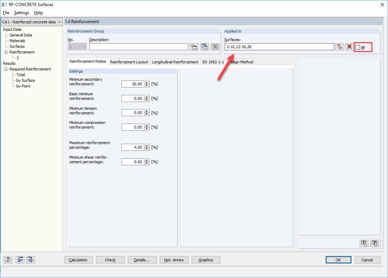Open the Design Method tab
Viewport: 388px width, 278px height.
point(241,62)
